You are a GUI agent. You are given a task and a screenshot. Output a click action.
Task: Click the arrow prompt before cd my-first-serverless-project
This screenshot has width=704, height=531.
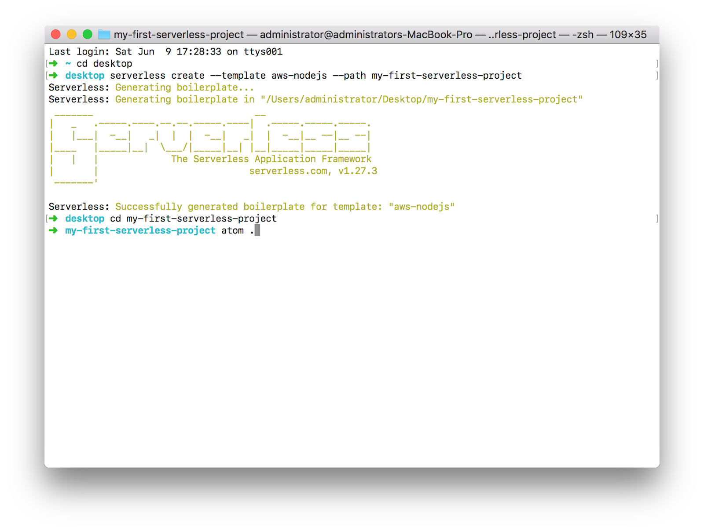point(54,218)
